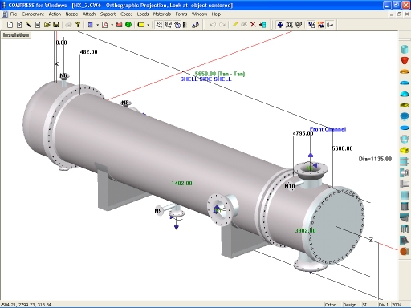This screenshot has height=308, width=411.
Task: Add leg support component icon
Action: 405,229
